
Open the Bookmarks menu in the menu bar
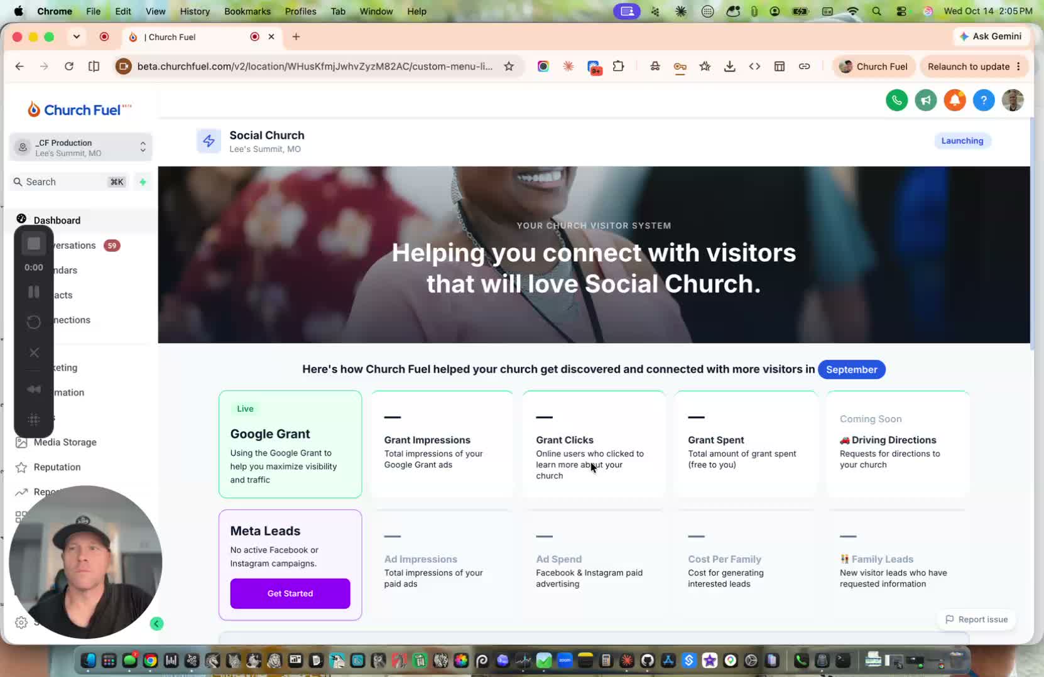click(x=247, y=11)
